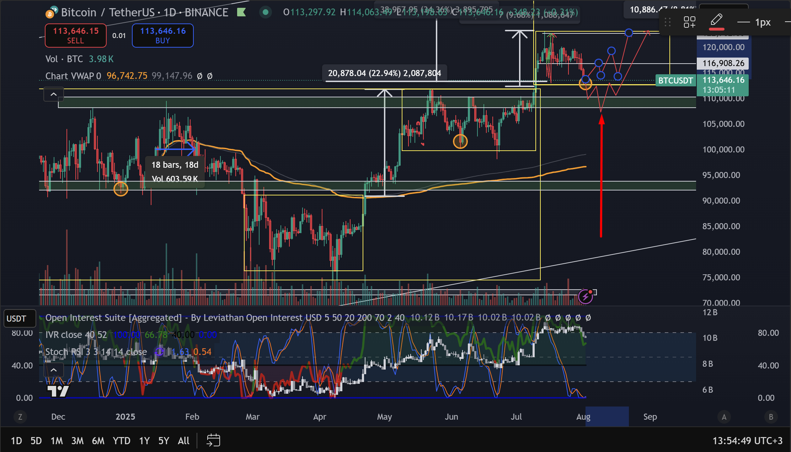The height and width of the screenshot is (452, 791).
Task: Click the lightning flash icon on chart
Action: [585, 296]
